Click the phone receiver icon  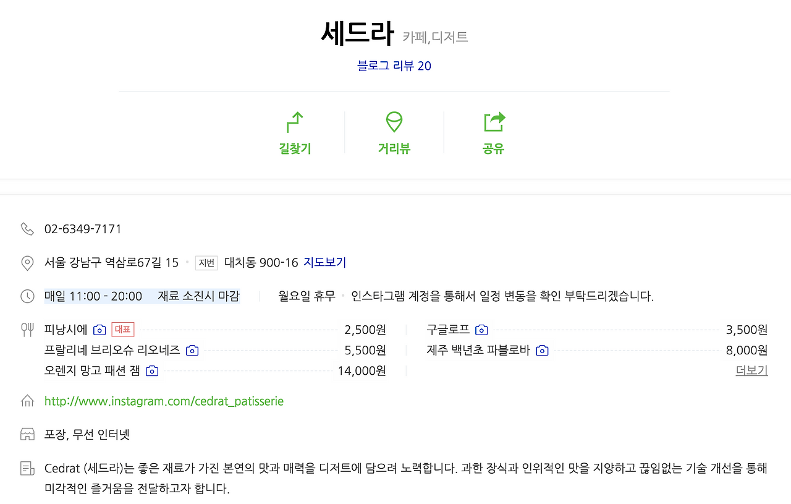tap(27, 228)
